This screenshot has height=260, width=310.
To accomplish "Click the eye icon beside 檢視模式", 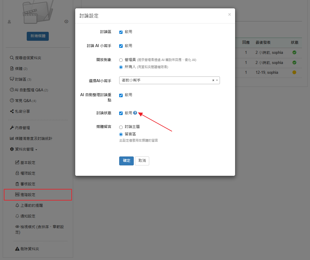I will (17, 227).
